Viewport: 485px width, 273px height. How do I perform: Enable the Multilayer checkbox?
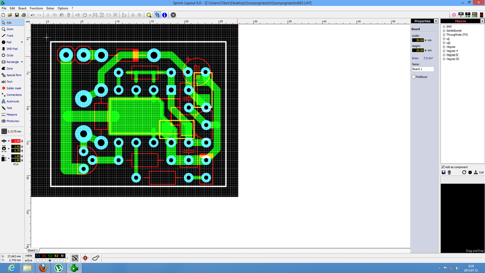tap(414, 77)
